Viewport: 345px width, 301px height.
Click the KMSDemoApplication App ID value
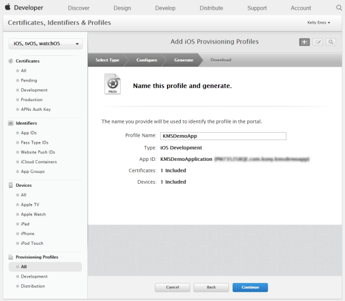[x=186, y=159]
